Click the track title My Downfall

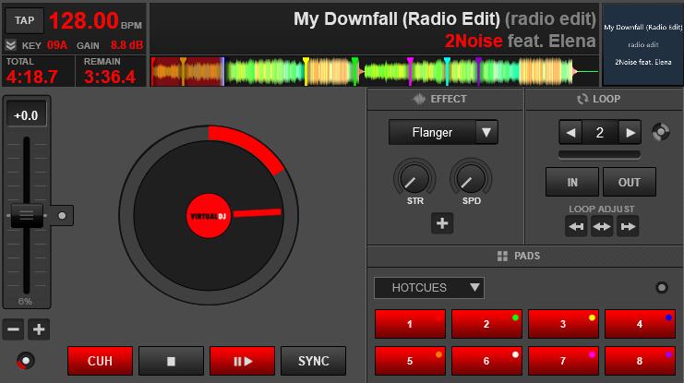tap(397, 19)
